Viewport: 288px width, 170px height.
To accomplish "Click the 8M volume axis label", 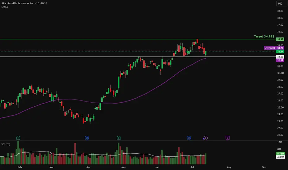I will pyautogui.click(x=279, y=149).
